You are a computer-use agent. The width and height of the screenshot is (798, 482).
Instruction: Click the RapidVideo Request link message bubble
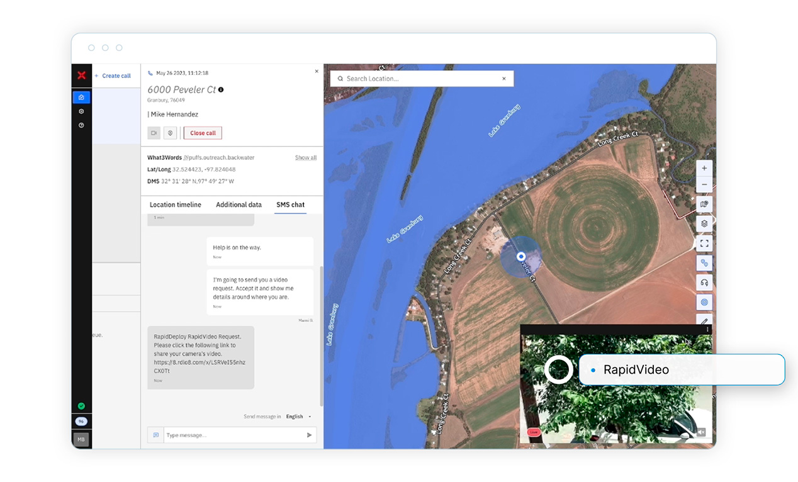click(201, 357)
